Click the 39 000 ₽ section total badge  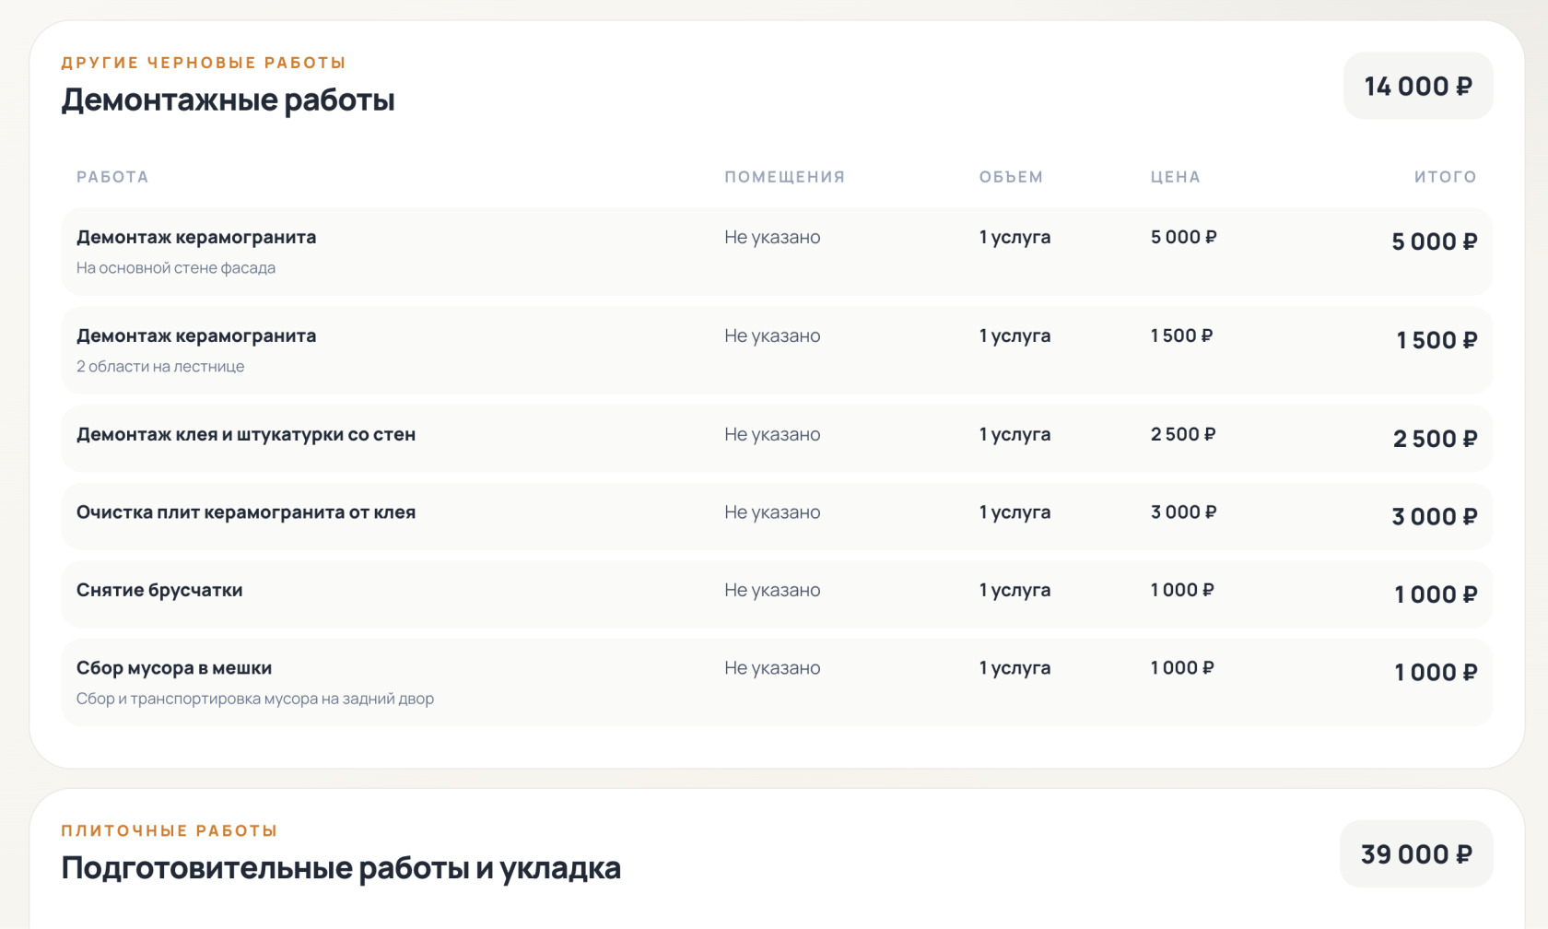(1416, 854)
